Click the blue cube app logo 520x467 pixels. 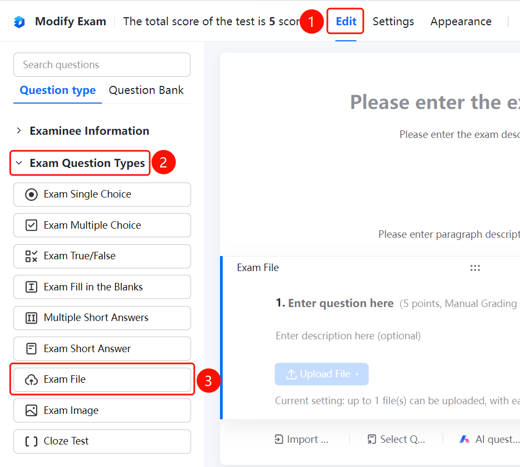(19, 22)
